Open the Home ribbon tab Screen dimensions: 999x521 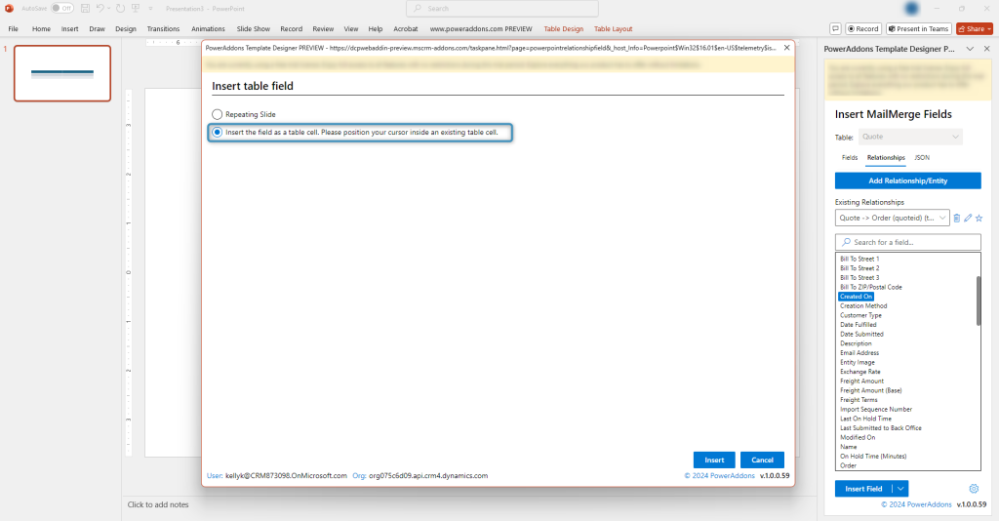coord(41,28)
